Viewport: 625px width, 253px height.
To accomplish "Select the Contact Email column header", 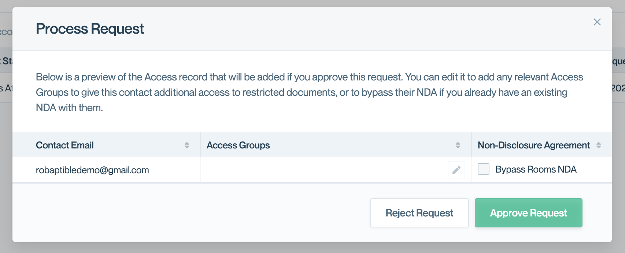I will 65,145.
